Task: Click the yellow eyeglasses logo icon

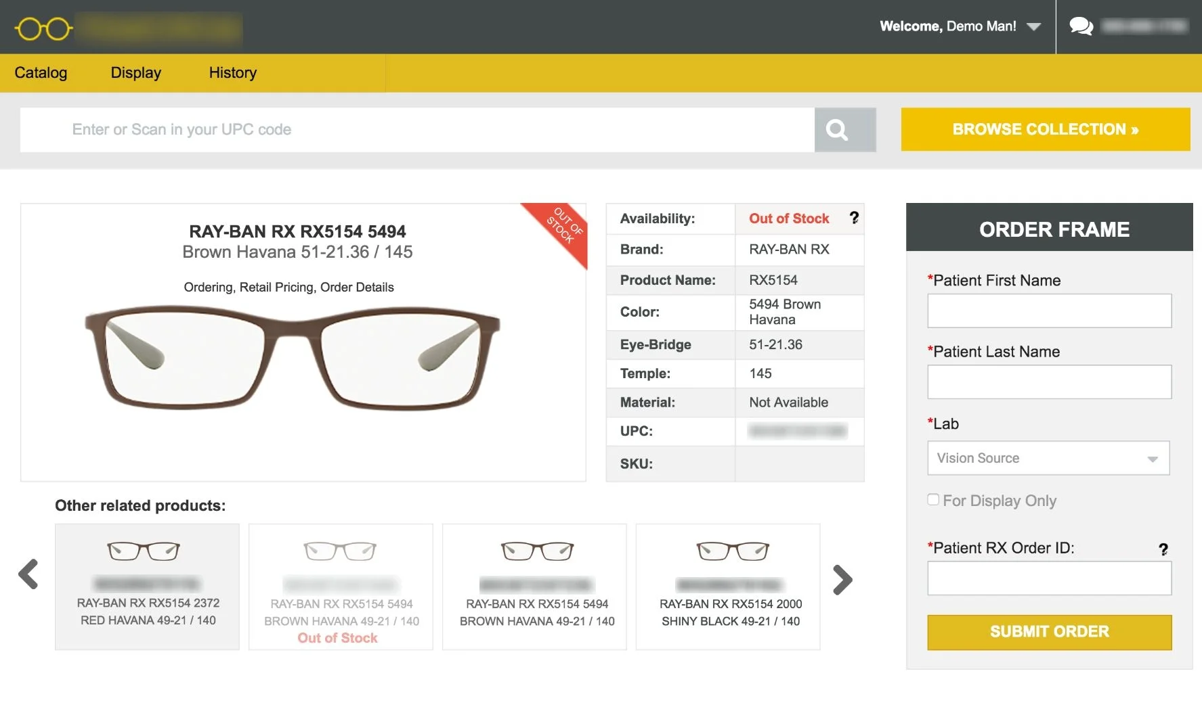Action: [44, 29]
